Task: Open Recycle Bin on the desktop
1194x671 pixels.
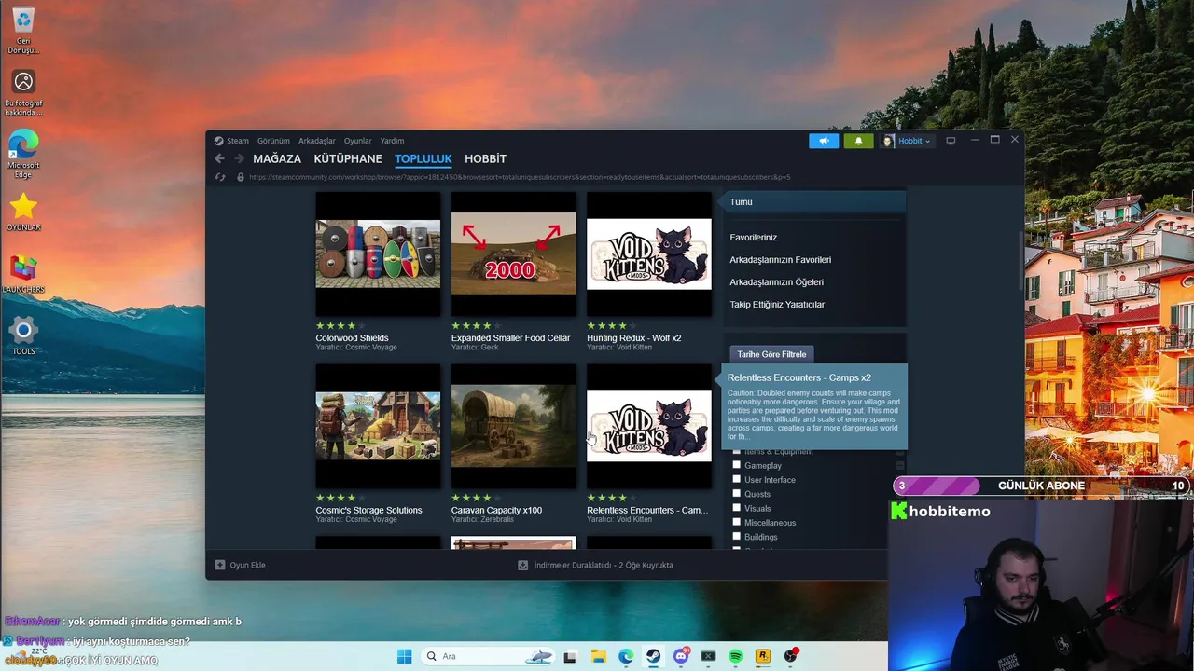Action: coord(23,31)
